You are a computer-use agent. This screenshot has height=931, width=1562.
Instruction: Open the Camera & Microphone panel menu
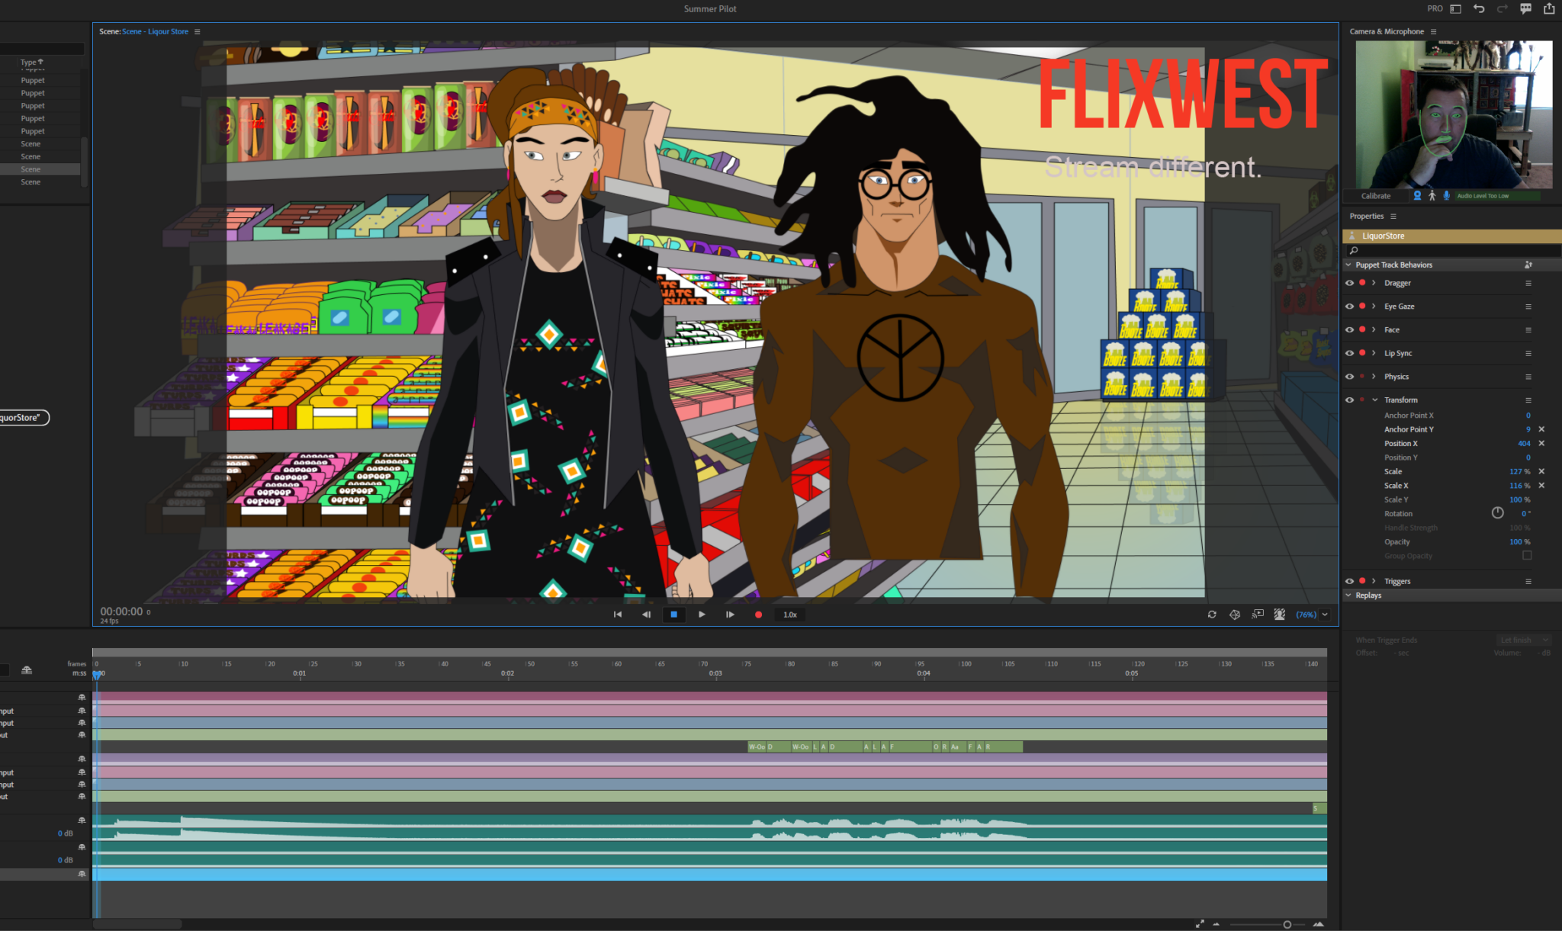pos(1433,32)
